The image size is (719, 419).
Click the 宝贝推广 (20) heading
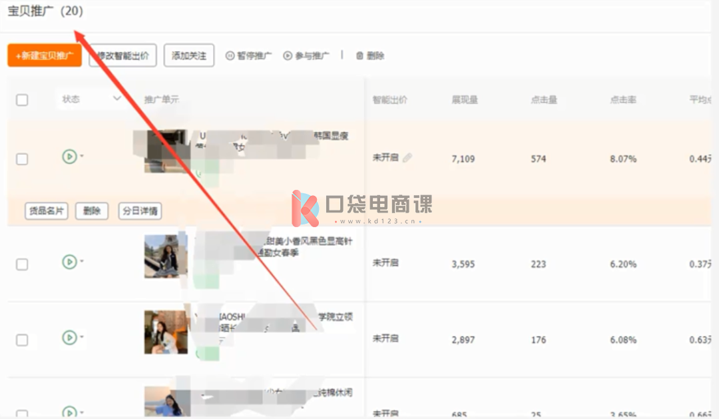pyautogui.click(x=45, y=11)
